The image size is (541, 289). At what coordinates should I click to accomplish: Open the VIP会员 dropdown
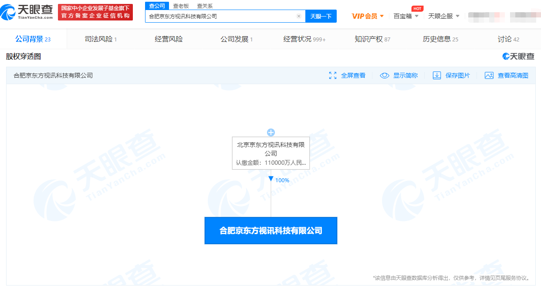tap(368, 16)
